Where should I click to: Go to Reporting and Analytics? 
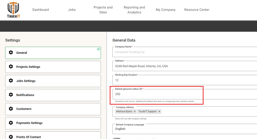pyautogui.click(x=134, y=10)
